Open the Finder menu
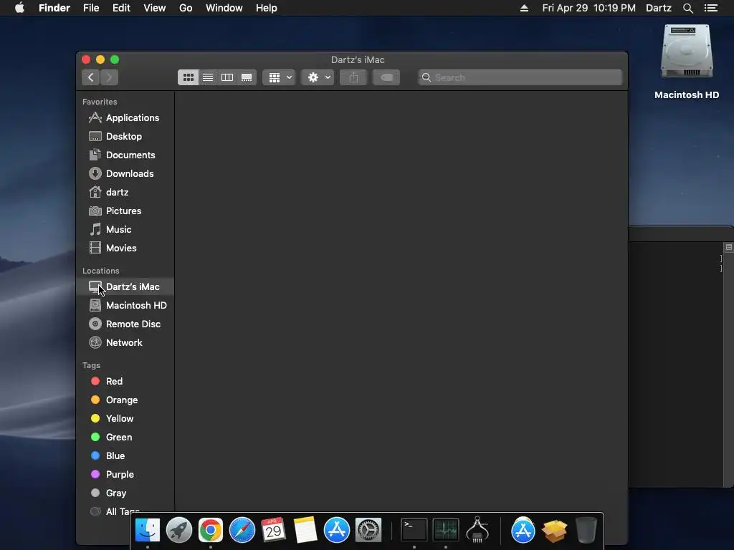The image size is (734, 550). pyautogui.click(x=54, y=8)
